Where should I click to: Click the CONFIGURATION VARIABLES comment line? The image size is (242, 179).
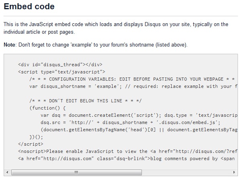tap(132, 79)
